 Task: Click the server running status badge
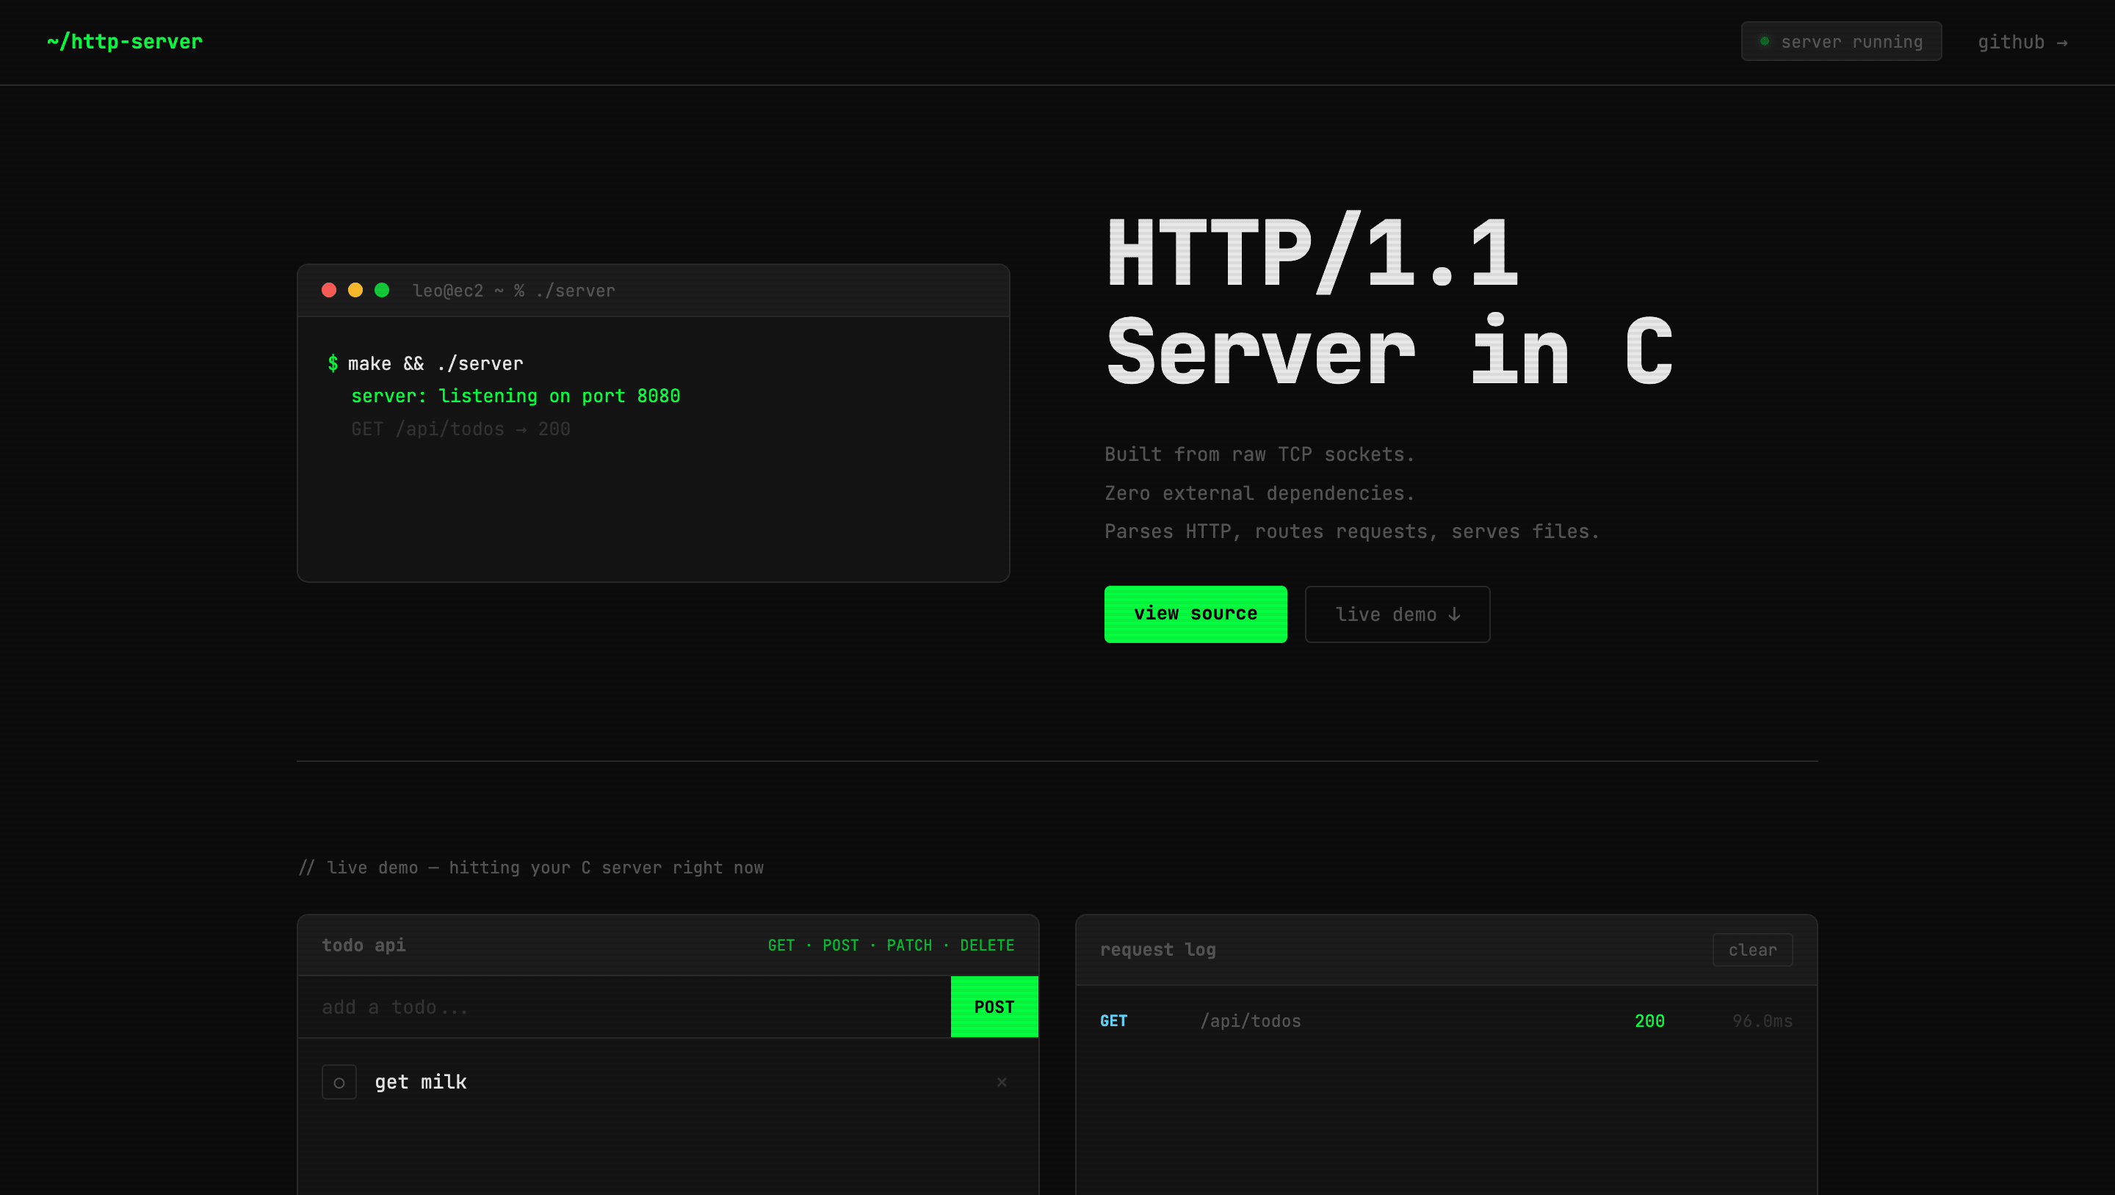pos(1841,41)
